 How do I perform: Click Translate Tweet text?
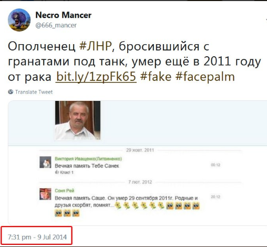tap(34, 92)
